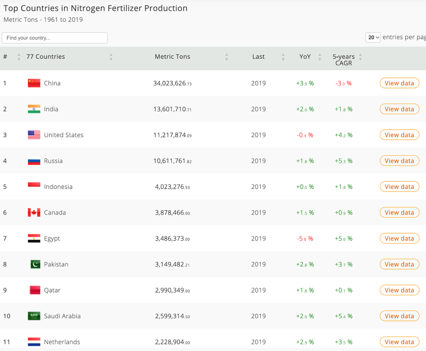Open the entries per page dropdown

[373, 37]
